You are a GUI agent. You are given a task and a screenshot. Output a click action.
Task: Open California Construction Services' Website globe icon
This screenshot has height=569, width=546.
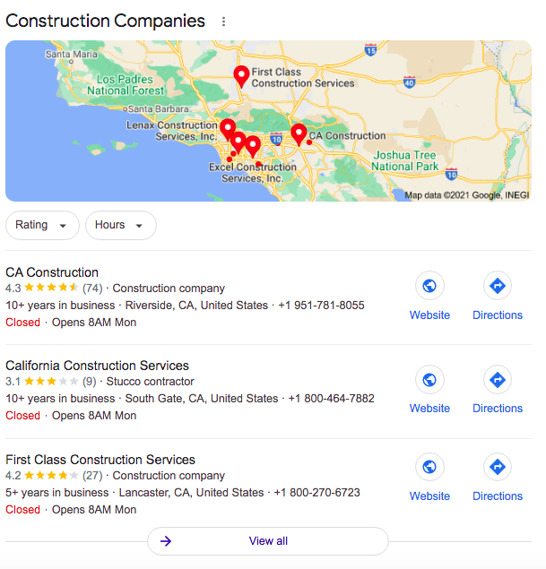point(429,380)
